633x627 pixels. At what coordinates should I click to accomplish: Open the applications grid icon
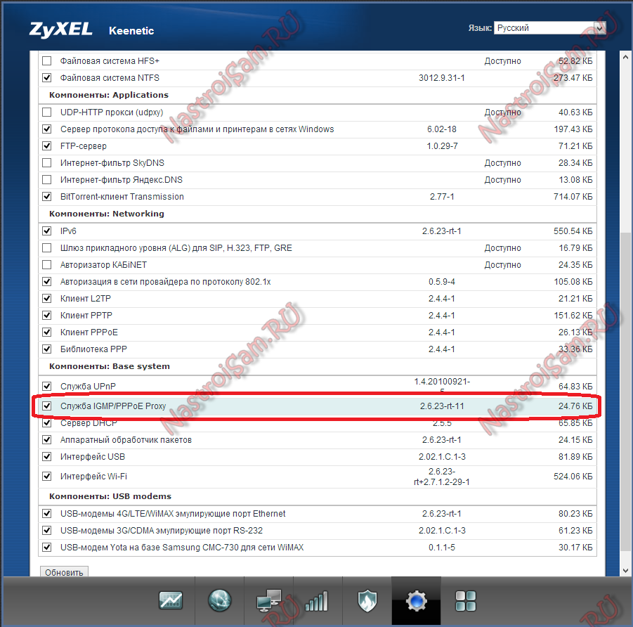[465, 601]
